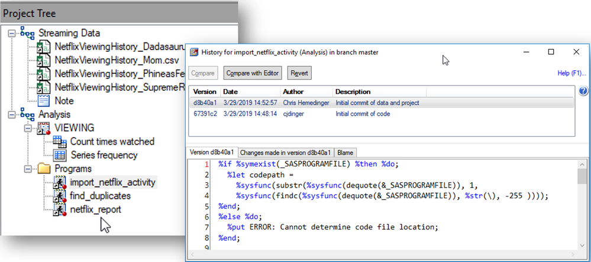Switch to Changes made in version tab

[x=286, y=152]
